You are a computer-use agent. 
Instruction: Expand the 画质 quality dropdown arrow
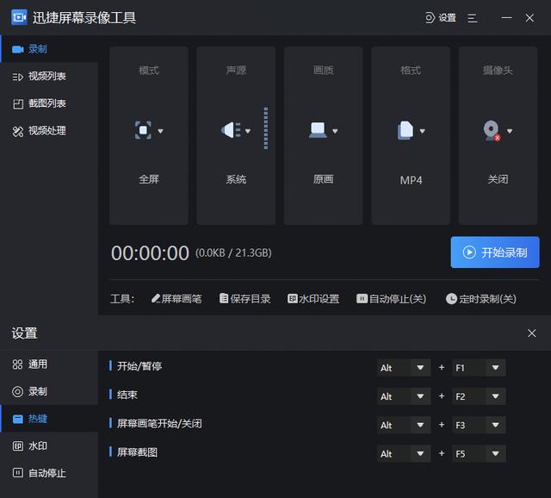point(335,131)
